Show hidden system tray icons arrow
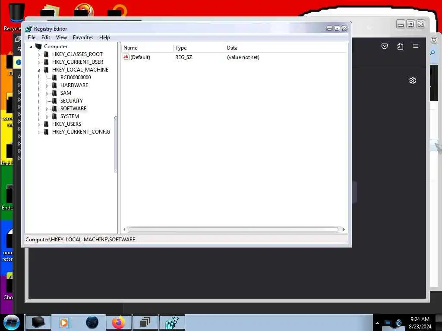This screenshot has width=442, height=331. click(377, 323)
